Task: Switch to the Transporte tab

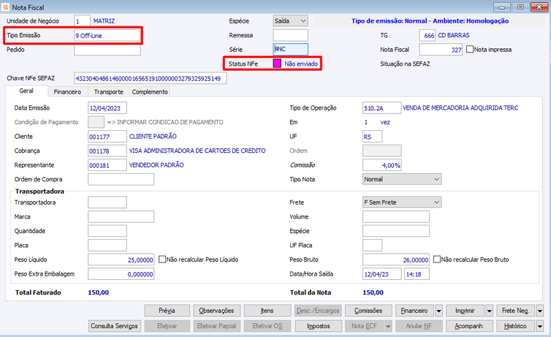Action: coord(109,92)
